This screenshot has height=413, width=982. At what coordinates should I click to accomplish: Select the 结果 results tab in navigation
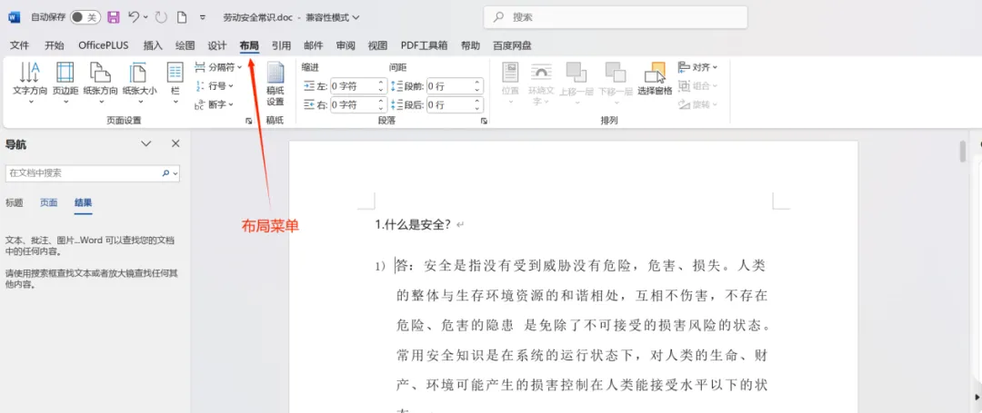(84, 202)
